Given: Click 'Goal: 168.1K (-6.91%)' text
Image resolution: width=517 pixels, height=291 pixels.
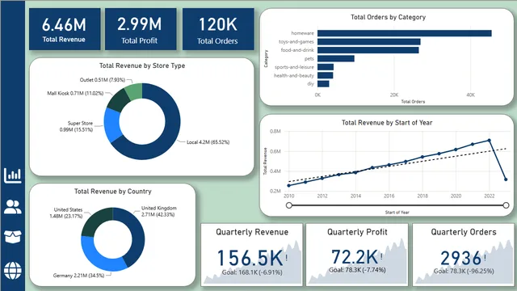Looking at the screenshot, I should click(x=252, y=272).
